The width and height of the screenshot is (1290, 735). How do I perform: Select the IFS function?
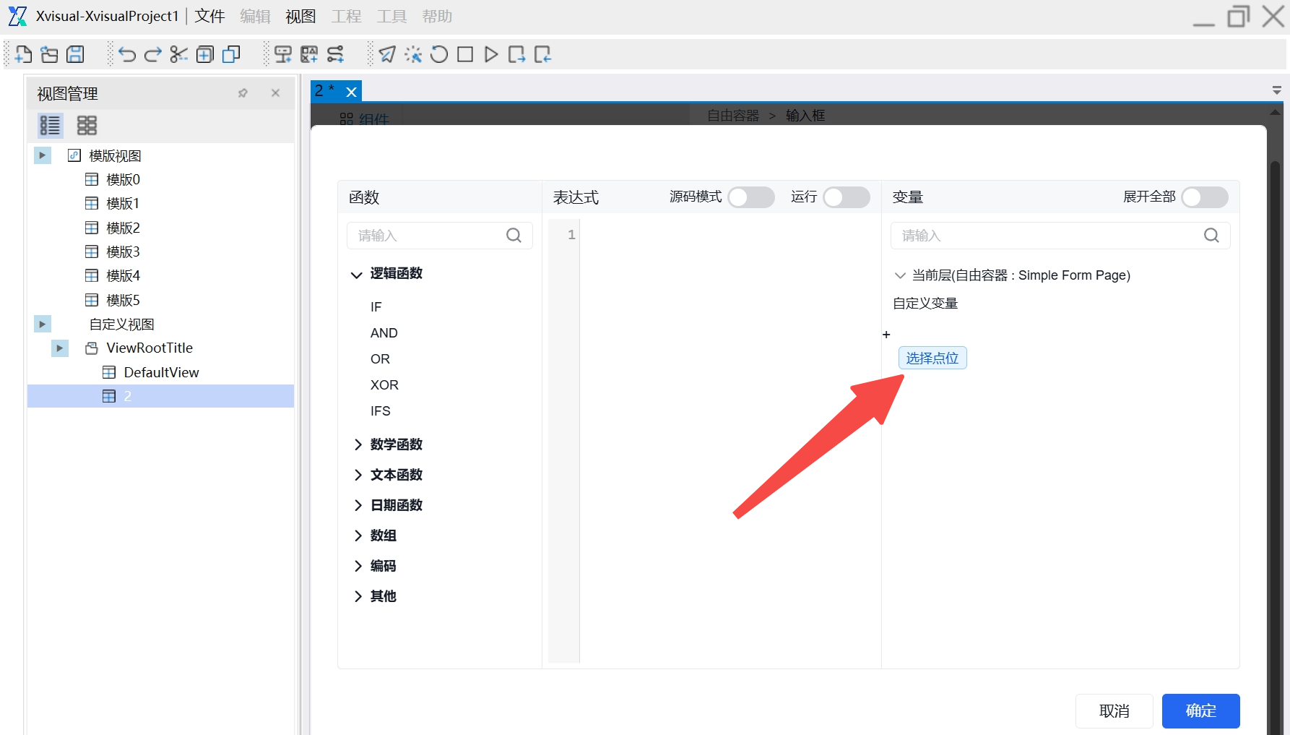click(x=381, y=411)
